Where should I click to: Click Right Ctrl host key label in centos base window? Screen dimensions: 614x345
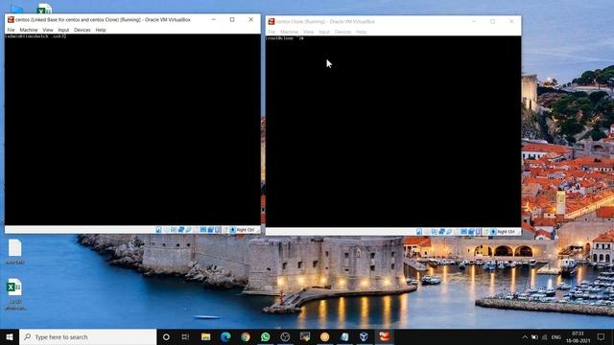pyautogui.click(x=246, y=230)
